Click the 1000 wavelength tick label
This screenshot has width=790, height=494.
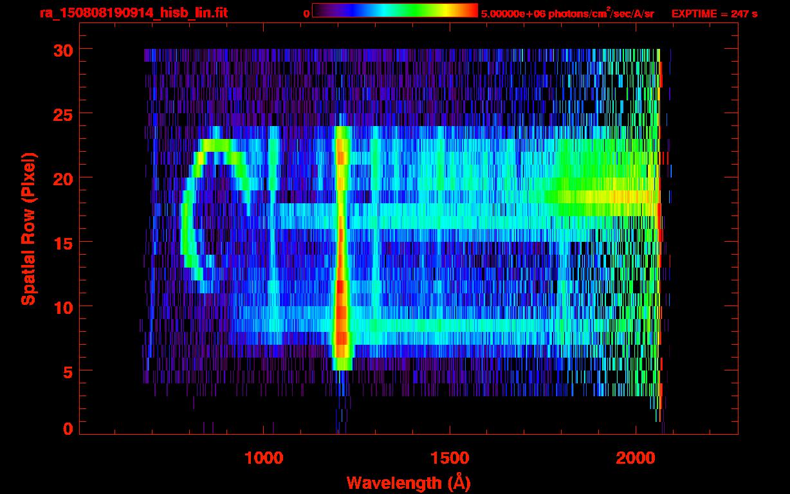264,458
